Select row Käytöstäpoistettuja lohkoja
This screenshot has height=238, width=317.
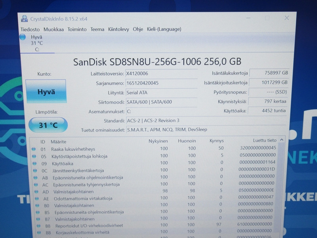coord(154,155)
